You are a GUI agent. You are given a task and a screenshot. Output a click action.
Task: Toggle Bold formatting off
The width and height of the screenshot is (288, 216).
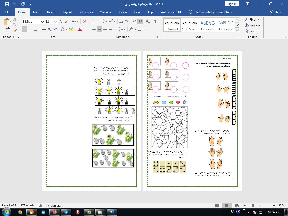24,29
